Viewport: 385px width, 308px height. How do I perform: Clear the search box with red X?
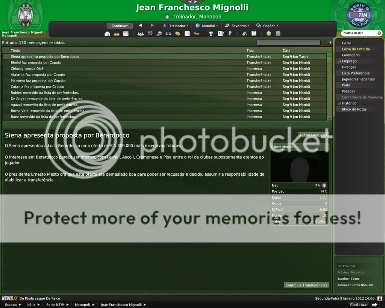[x=379, y=33]
